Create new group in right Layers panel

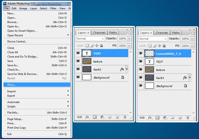coord(172,118)
